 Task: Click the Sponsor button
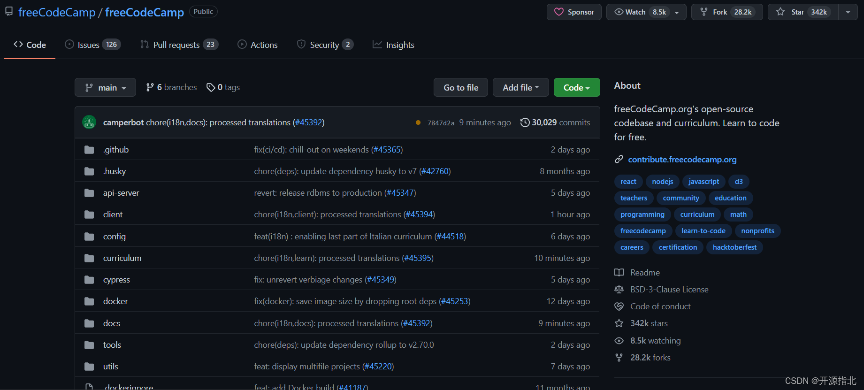574,12
